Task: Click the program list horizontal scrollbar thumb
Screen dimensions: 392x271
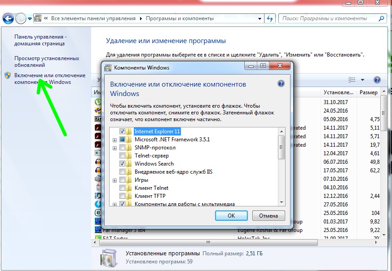Action: click(208, 243)
